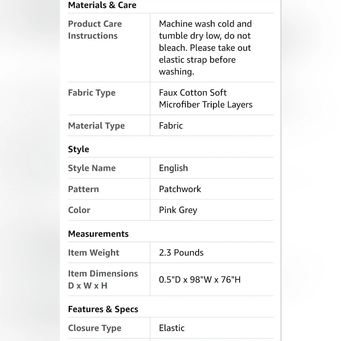Select the Material Type label
This screenshot has width=341, height=341.
tap(97, 126)
